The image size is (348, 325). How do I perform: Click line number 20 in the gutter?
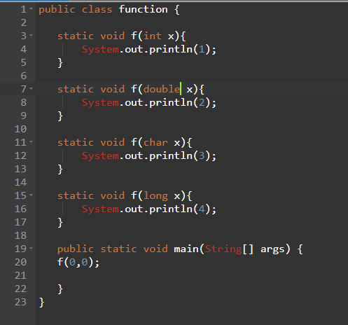click(20, 262)
